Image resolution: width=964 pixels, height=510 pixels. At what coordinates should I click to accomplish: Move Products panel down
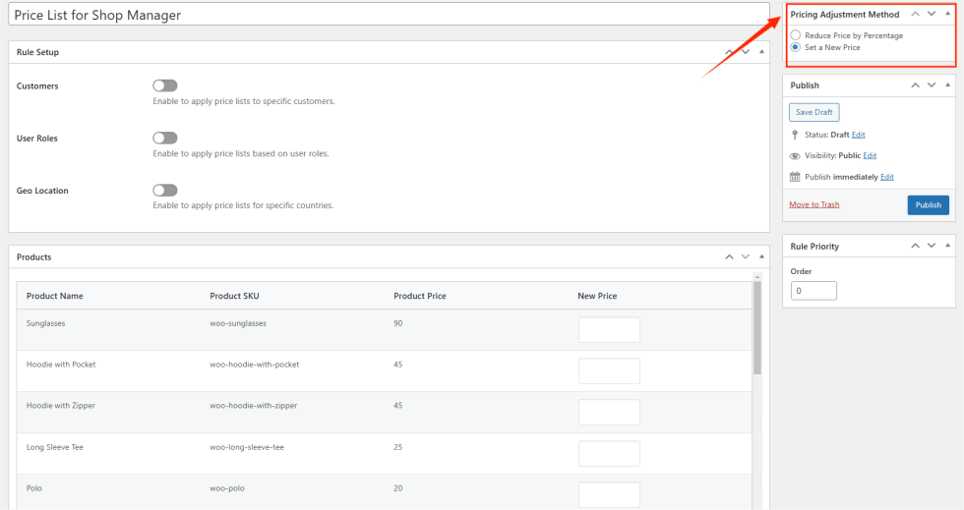746,256
